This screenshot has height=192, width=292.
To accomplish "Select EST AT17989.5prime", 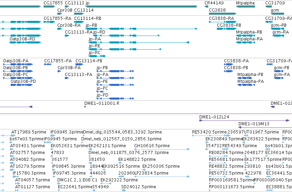I will click(x=29, y=132).
